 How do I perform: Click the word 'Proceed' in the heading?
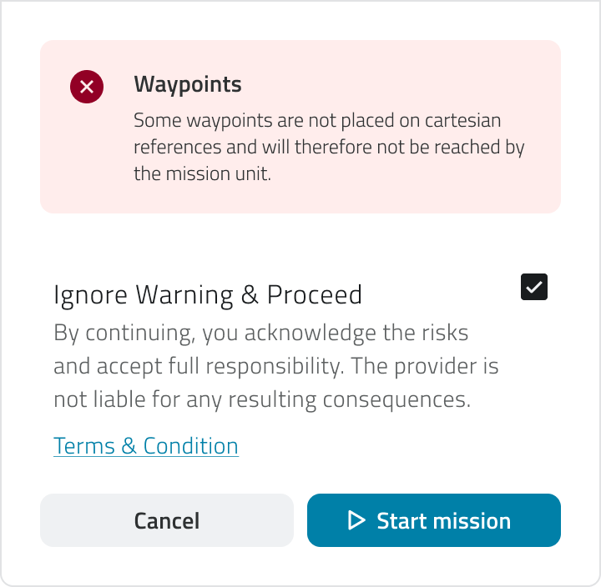315,295
